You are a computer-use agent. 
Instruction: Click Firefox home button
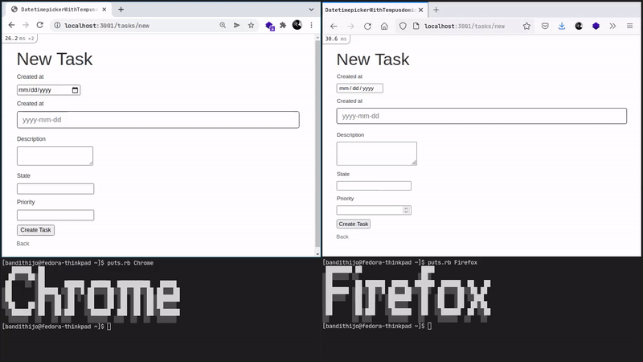pos(384,26)
